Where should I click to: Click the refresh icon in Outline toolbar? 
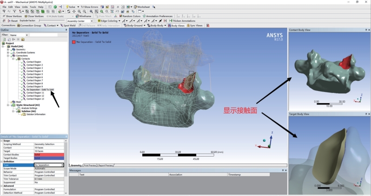(4, 39)
